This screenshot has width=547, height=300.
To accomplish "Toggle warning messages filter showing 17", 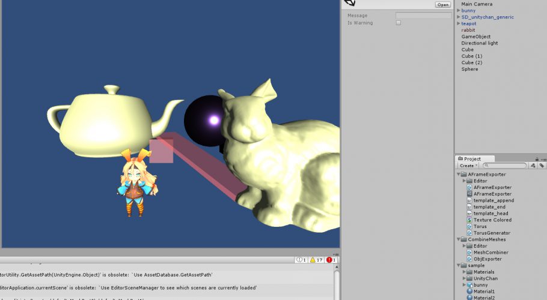I will click(x=316, y=260).
